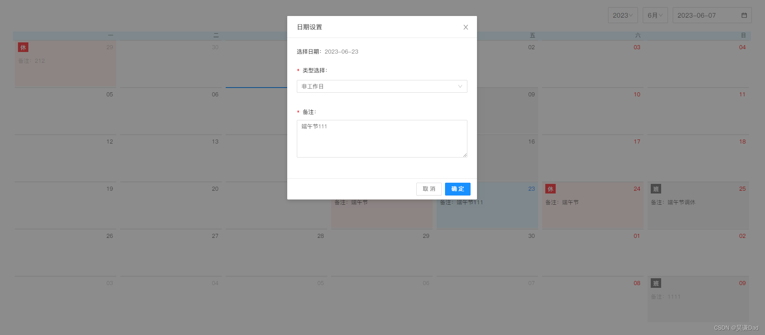Click the red 休 badge on day 29
Image resolution: width=765 pixels, height=335 pixels.
23,48
